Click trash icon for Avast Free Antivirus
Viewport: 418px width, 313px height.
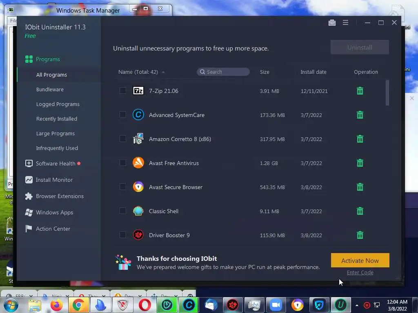click(x=360, y=163)
